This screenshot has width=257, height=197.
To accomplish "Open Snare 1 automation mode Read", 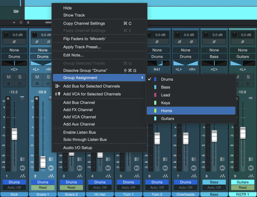I will pyautogui.click(x=43, y=188).
